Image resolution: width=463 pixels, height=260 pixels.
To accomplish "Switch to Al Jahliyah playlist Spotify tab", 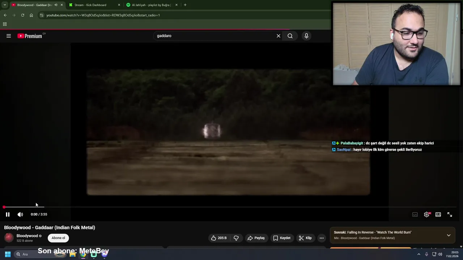I will click(151, 5).
